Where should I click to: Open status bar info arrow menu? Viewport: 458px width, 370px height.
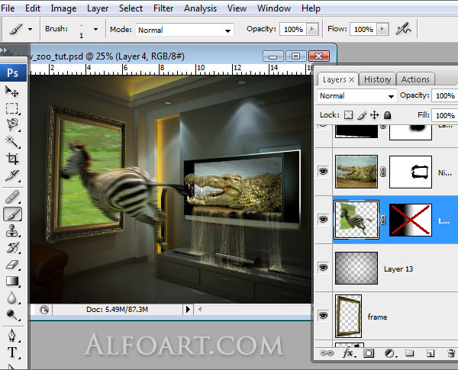tap(188, 309)
